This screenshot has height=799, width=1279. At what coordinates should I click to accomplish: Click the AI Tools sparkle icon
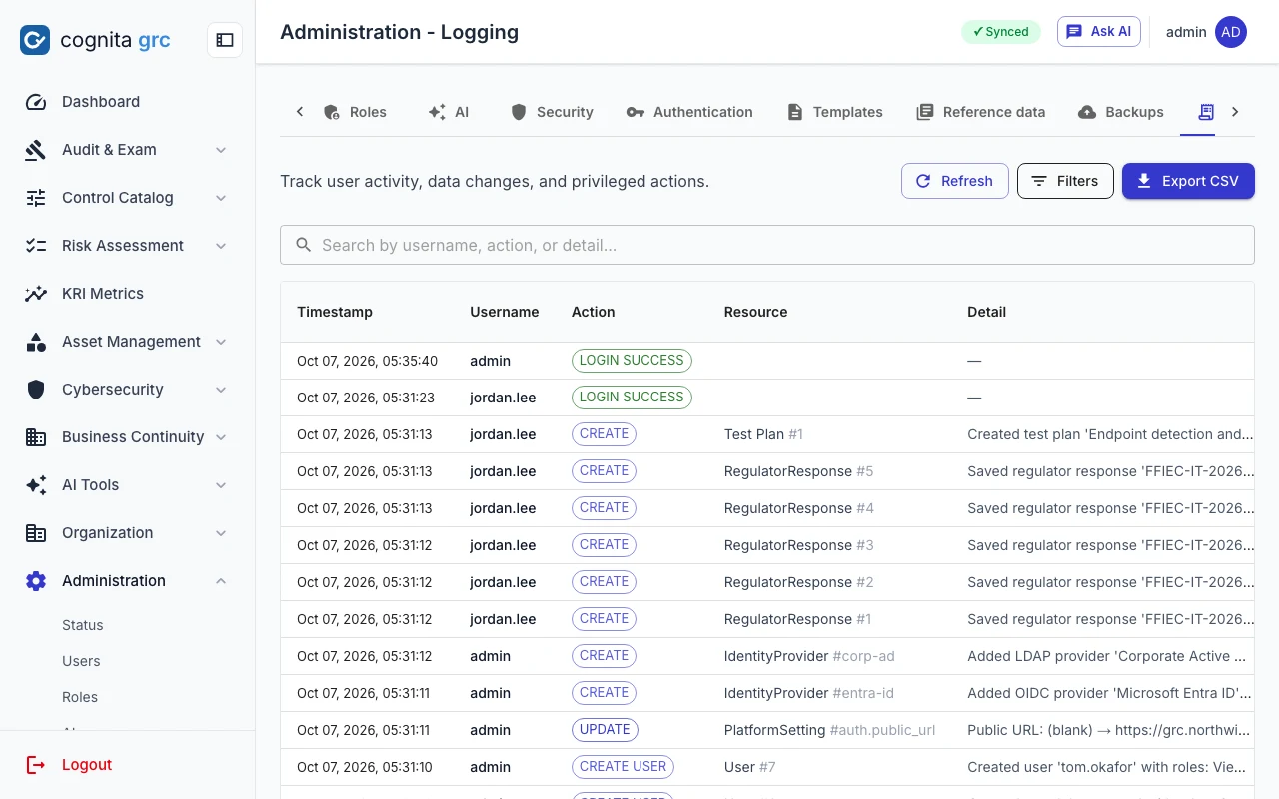36,485
